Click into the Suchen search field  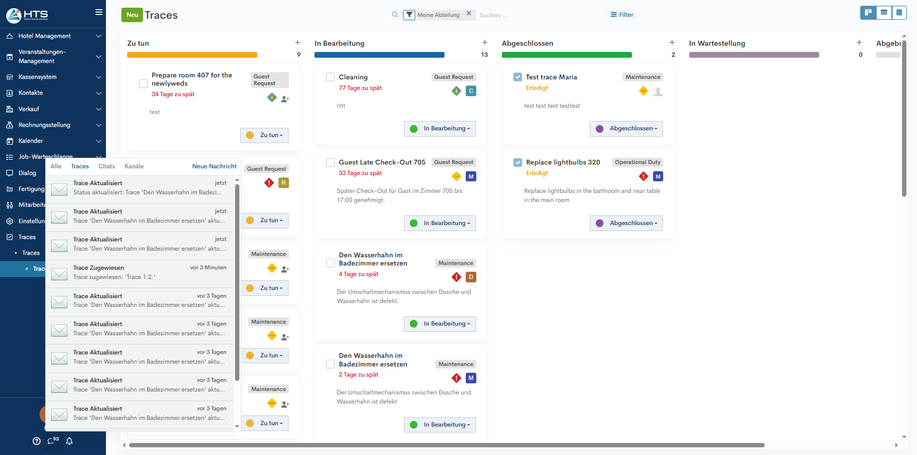(x=530, y=15)
